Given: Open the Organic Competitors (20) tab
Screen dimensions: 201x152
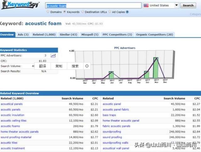Looking at the screenshot, I should (x=155, y=35).
